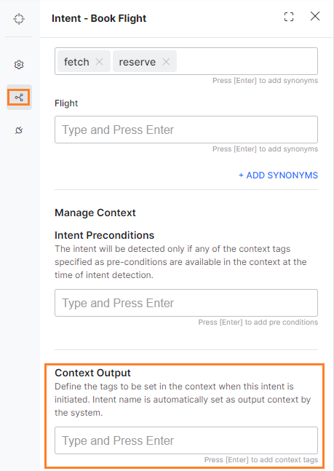Focus the Flight synonyms input field
Screen dimensions: 334x471
click(186, 130)
